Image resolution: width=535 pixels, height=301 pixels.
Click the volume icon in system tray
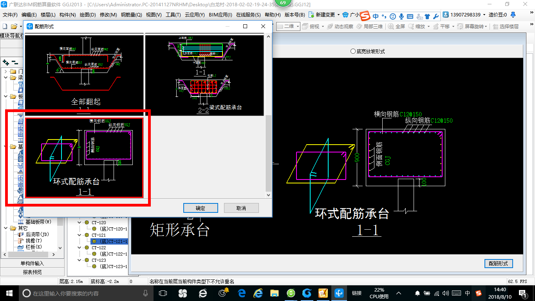446,293
